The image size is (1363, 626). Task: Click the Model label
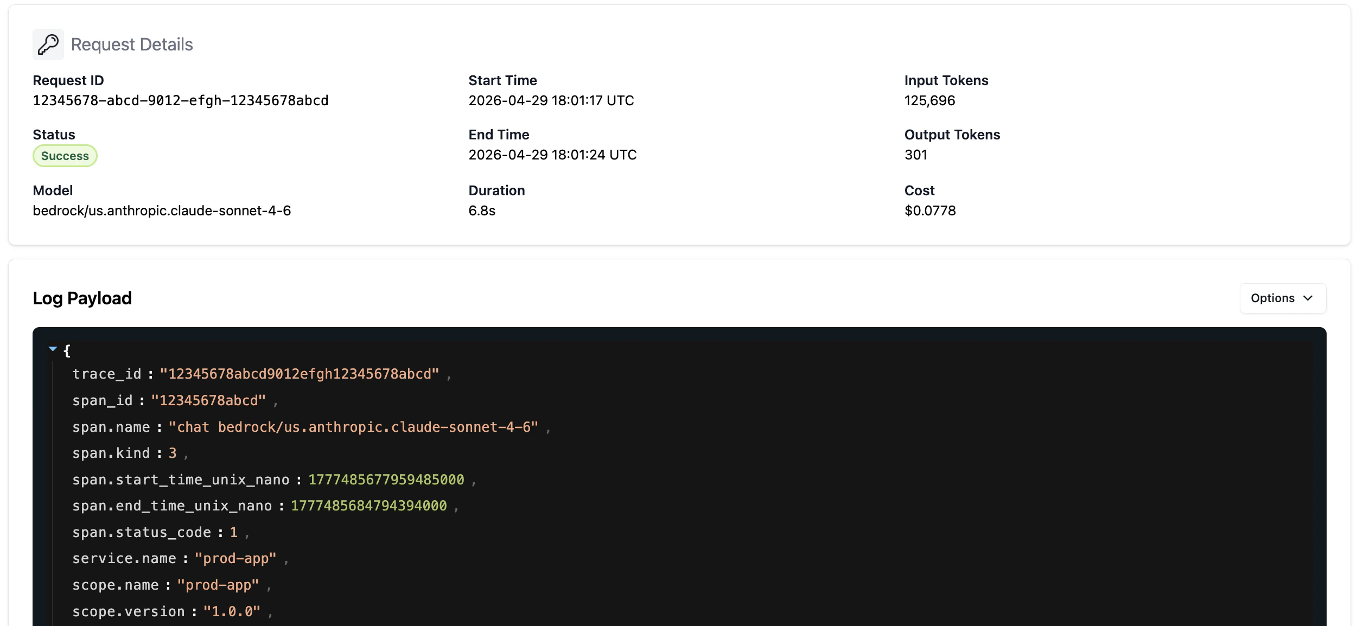53,190
